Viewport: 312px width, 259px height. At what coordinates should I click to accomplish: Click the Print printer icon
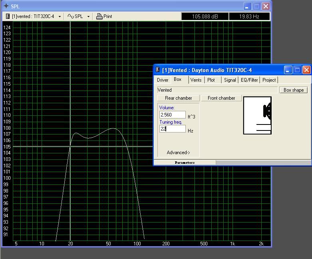[x=99, y=16]
